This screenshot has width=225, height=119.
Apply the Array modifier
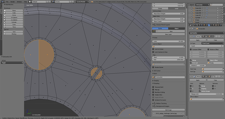(198, 40)
